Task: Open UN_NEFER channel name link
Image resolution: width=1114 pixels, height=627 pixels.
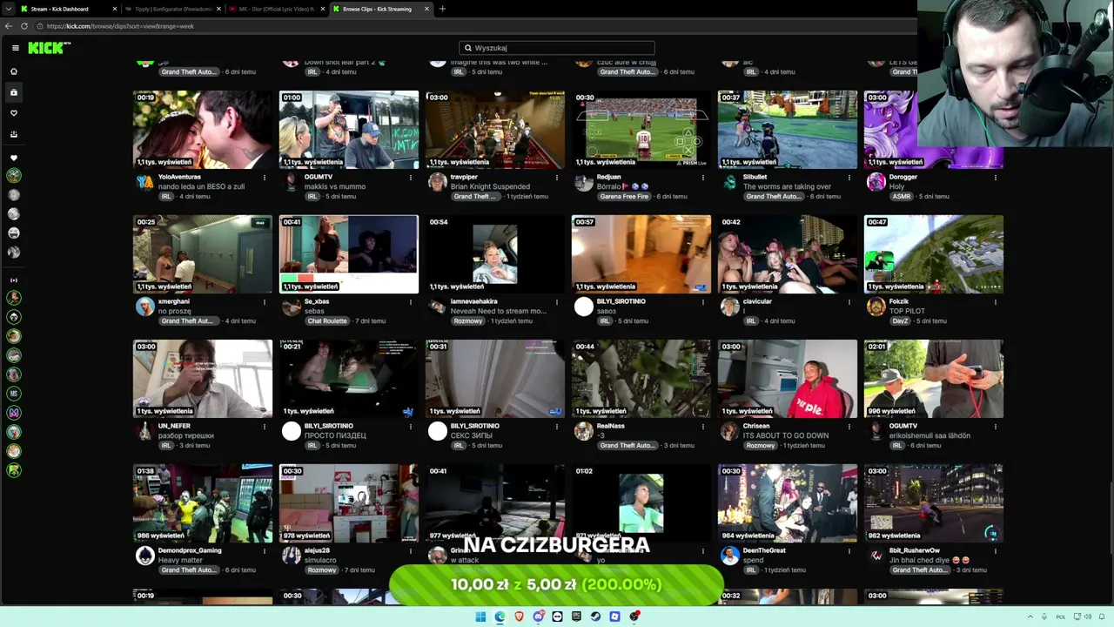Action: (174, 426)
